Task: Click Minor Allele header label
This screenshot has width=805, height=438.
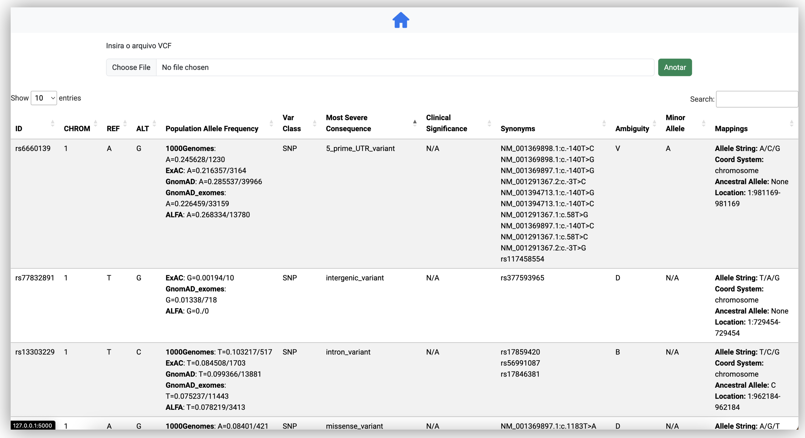Action: click(675, 123)
